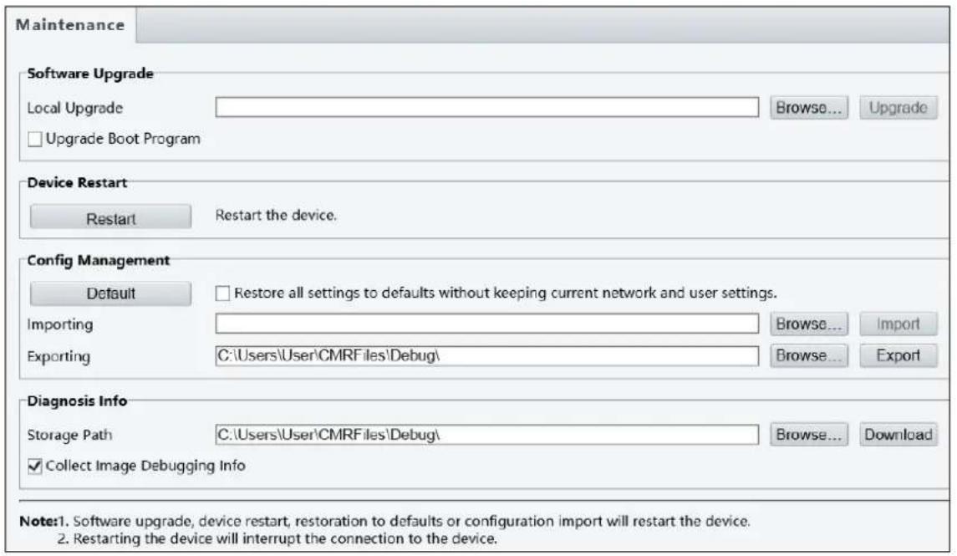957x556 pixels.
Task: Open the Maintenance tab
Action: point(70,25)
